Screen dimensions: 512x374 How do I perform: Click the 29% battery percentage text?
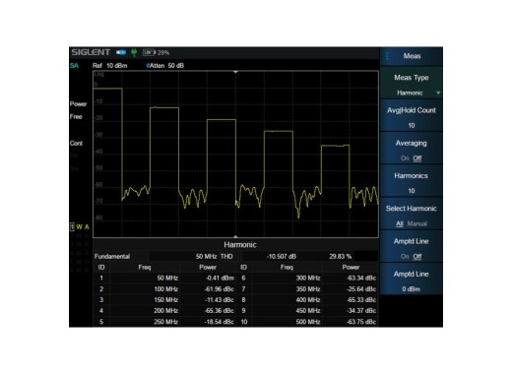[x=163, y=53]
